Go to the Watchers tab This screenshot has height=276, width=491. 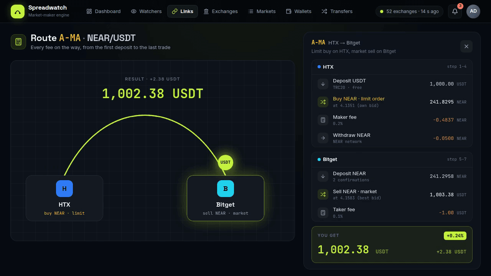click(x=146, y=11)
